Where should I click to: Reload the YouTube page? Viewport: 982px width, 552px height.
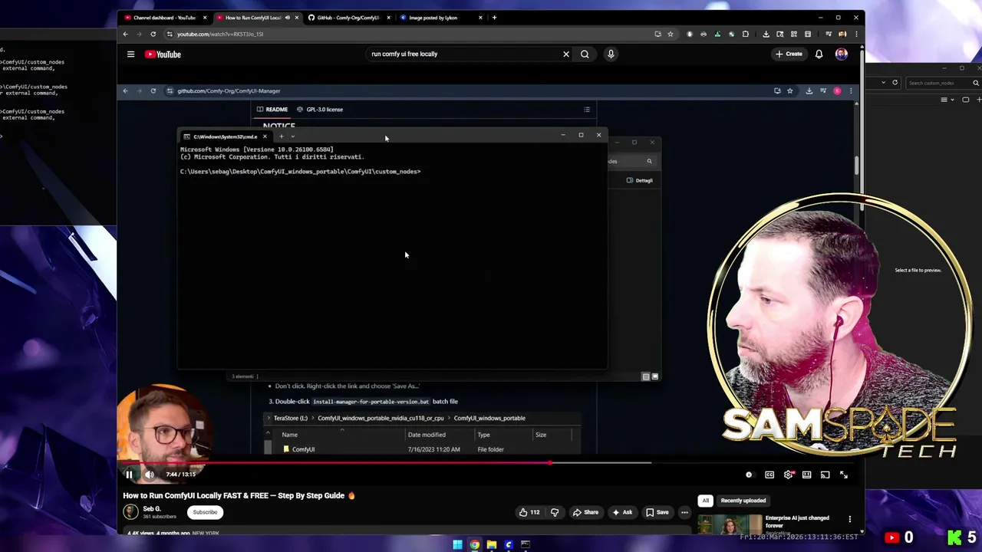153,34
